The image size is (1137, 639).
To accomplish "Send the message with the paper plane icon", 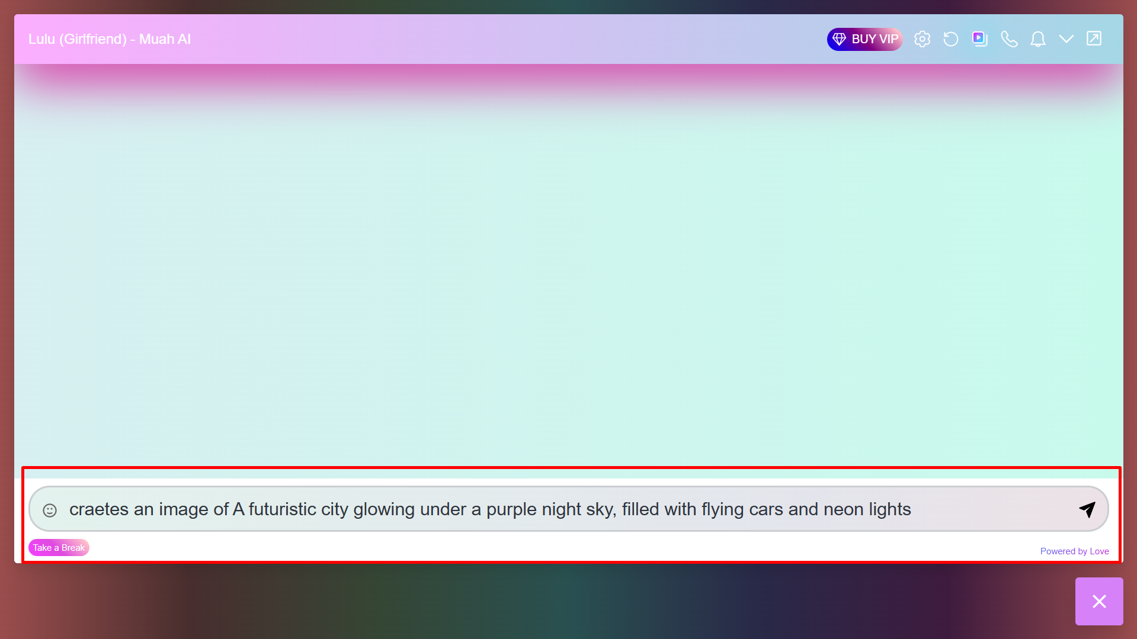I will (x=1087, y=509).
